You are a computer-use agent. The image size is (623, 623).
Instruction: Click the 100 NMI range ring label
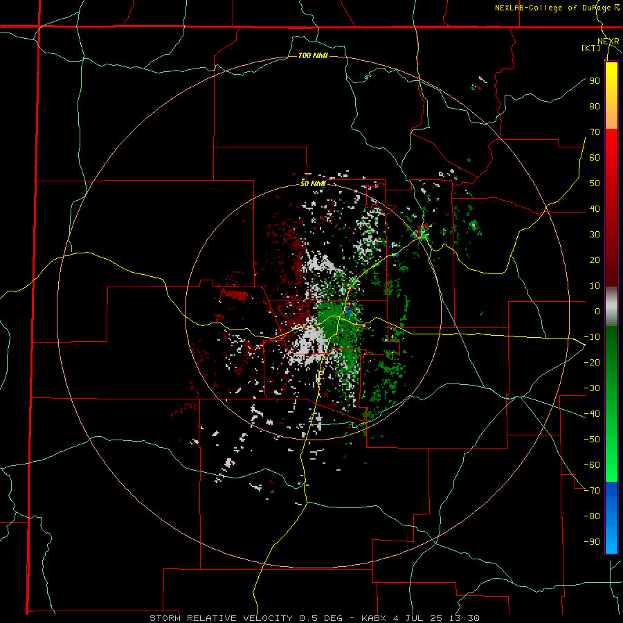pyautogui.click(x=313, y=55)
